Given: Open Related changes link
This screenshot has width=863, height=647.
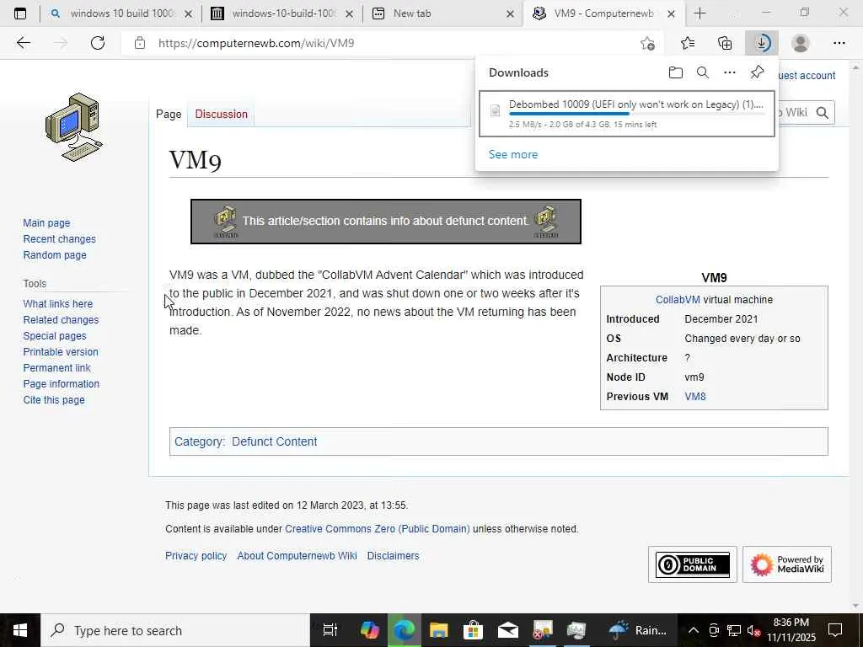Looking at the screenshot, I should 61,319.
